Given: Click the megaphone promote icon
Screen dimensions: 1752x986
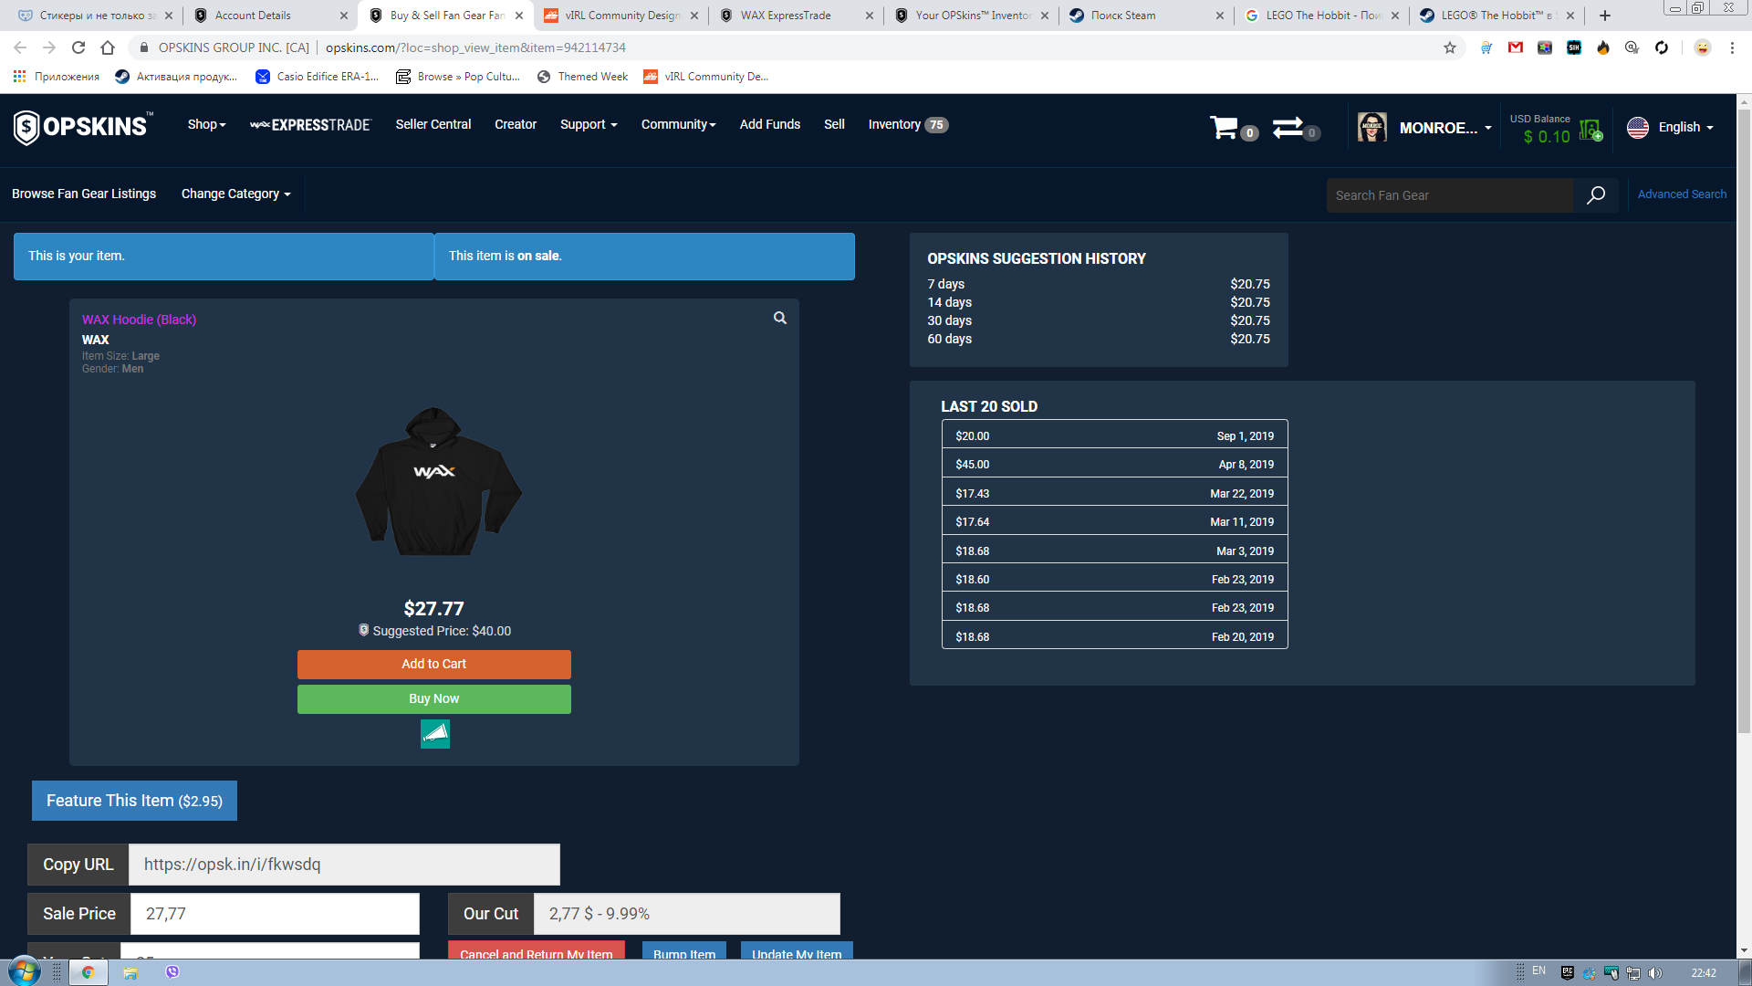Looking at the screenshot, I should [435, 734].
